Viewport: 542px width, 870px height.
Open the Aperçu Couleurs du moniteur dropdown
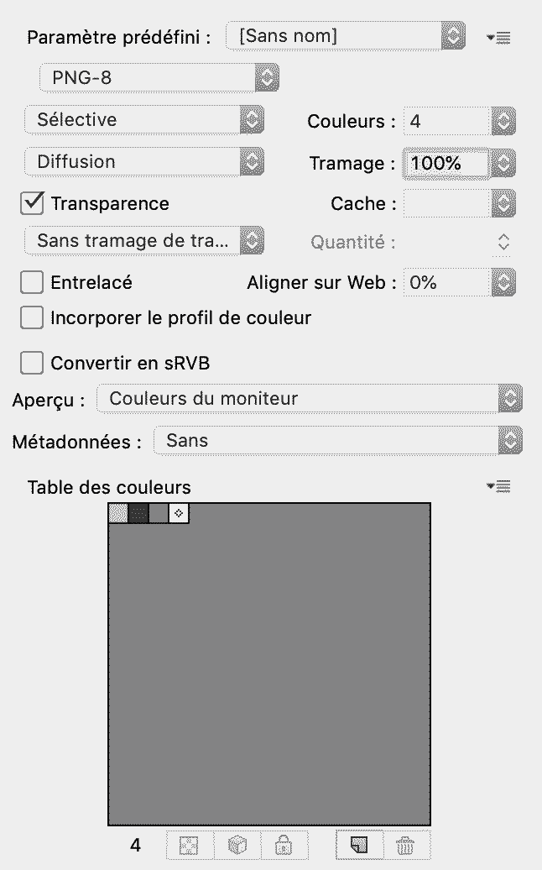309,399
